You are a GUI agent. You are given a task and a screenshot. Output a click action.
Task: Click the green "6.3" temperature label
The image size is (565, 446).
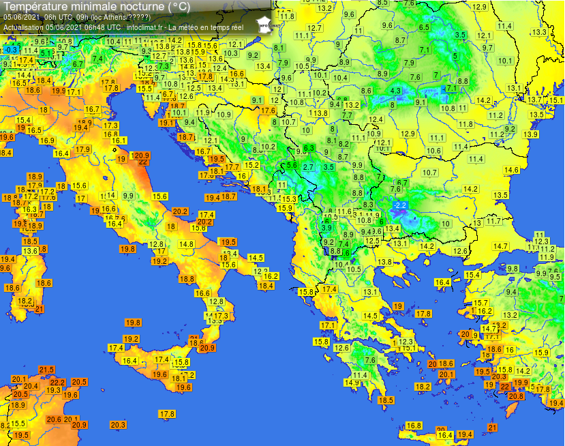tap(309, 148)
